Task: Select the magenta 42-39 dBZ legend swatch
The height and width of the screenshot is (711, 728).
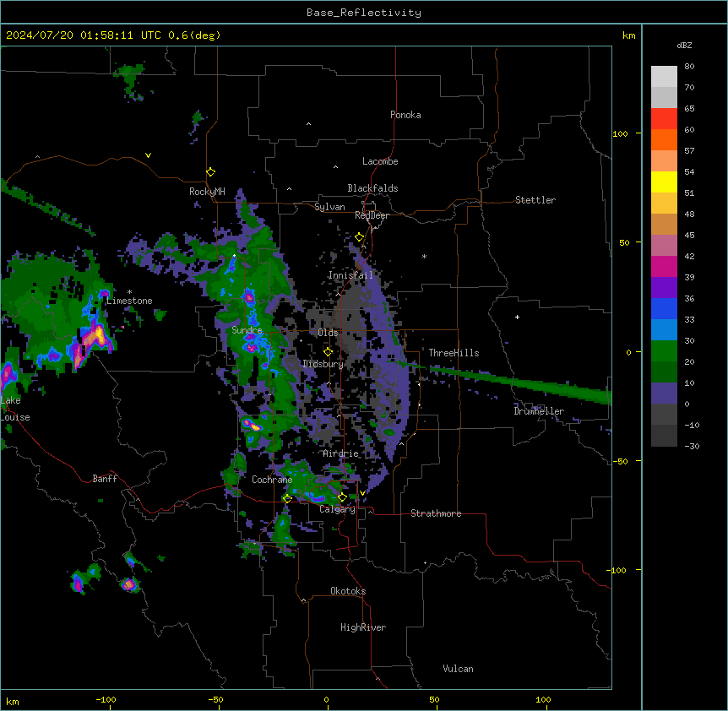Action: tap(664, 266)
